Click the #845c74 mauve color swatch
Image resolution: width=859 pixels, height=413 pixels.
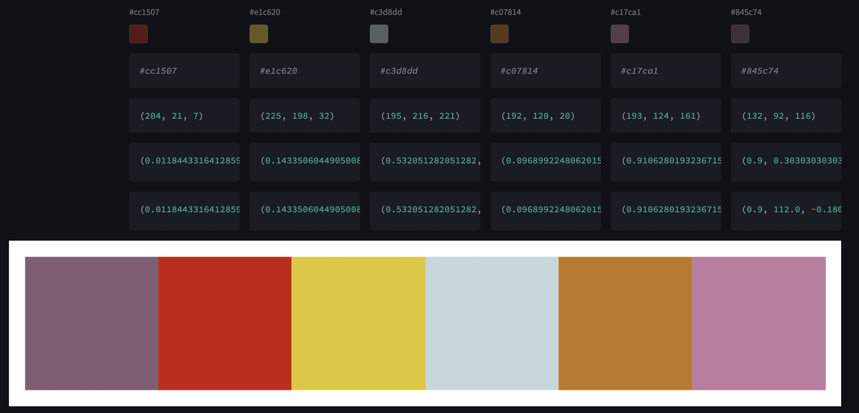coord(740,34)
